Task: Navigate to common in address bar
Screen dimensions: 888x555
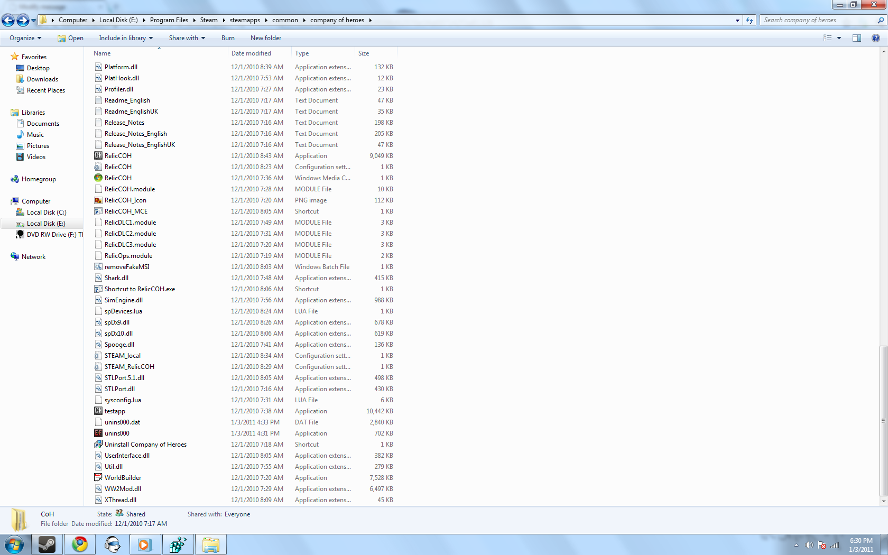Action: [285, 20]
